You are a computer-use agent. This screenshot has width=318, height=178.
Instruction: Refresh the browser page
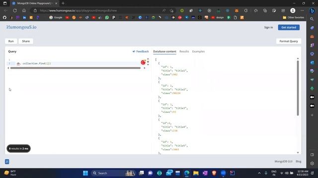pos(15,10)
